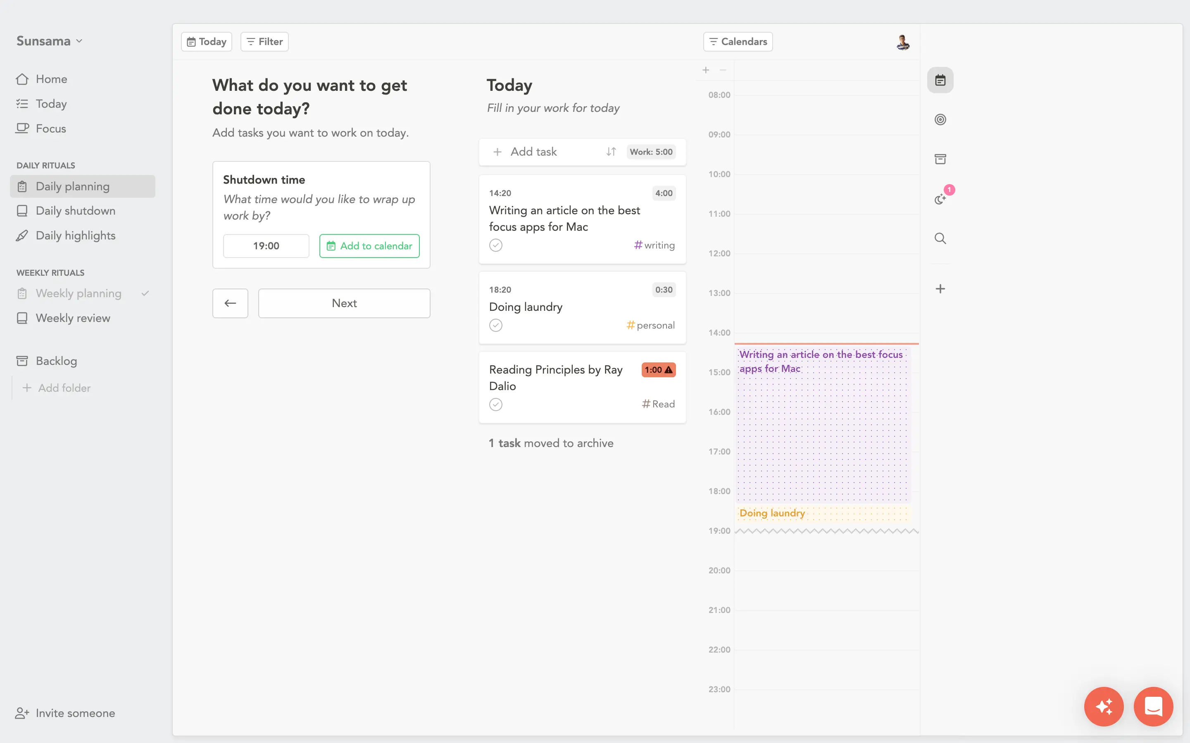Open Reading Principles by Ray Dalio task
The height and width of the screenshot is (743, 1190).
(x=556, y=378)
